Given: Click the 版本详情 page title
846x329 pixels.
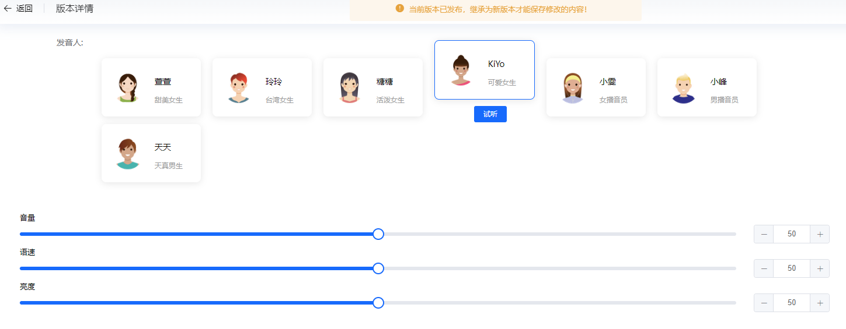Looking at the screenshot, I should (x=75, y=9).
